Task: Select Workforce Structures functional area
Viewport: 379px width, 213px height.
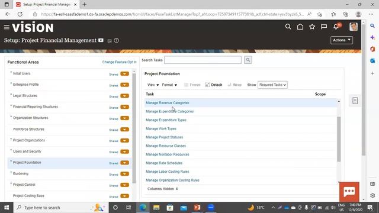Action: 28,129
